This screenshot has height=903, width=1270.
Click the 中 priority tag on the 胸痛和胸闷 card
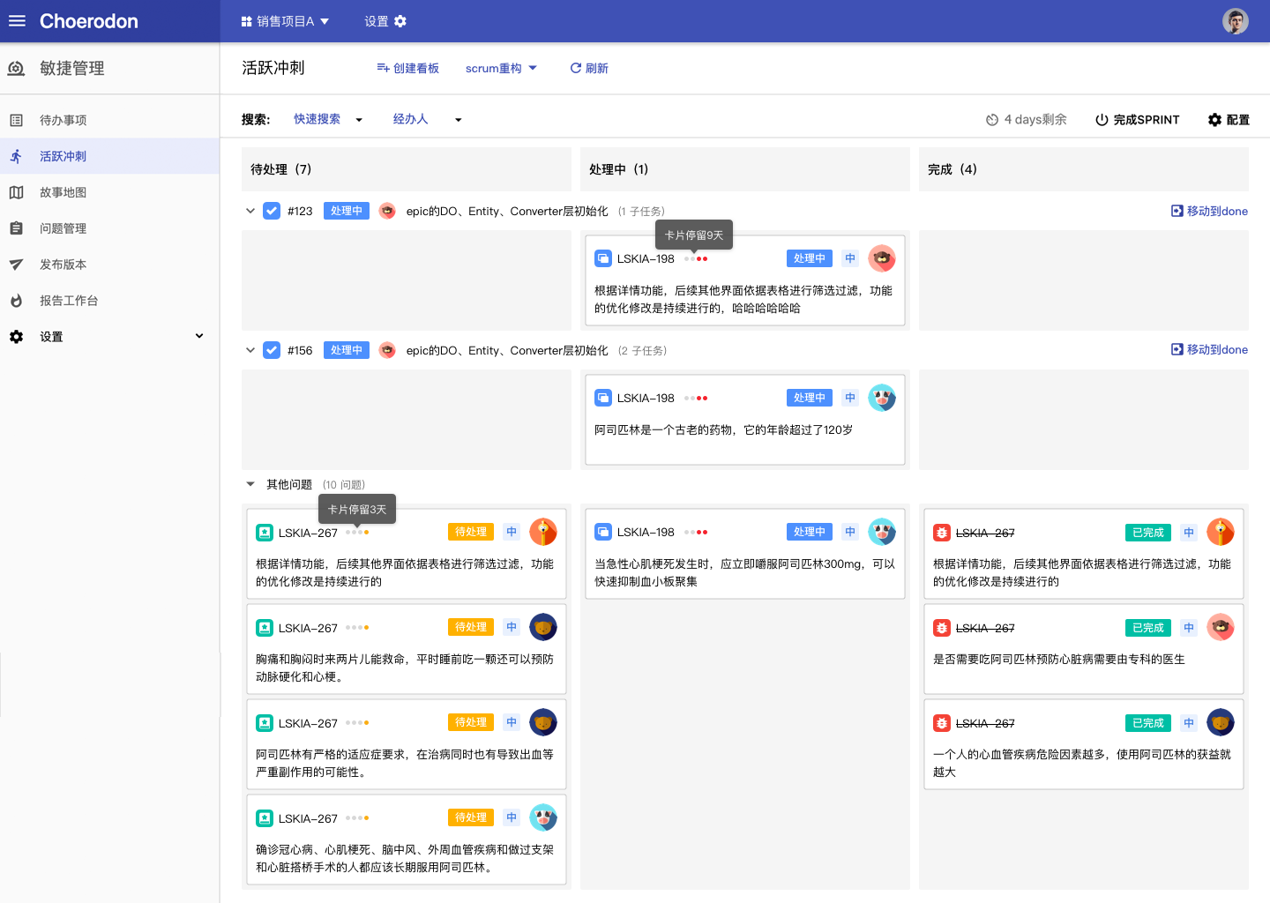pyautogui.click(x=512, y=627)
